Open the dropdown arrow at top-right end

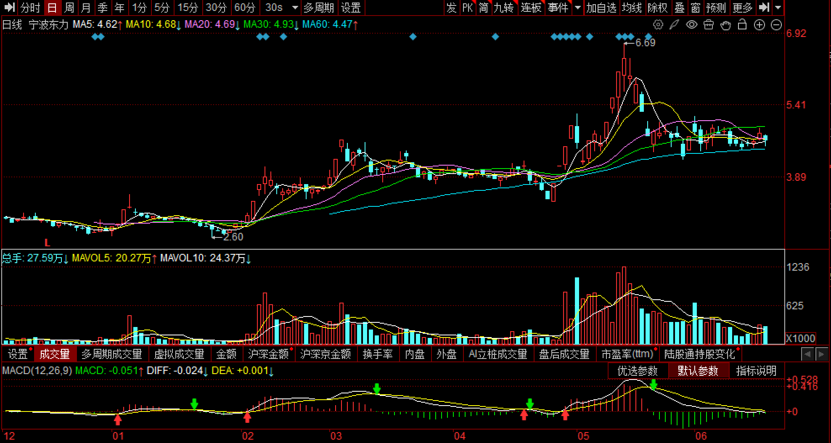tap(778, 8)
